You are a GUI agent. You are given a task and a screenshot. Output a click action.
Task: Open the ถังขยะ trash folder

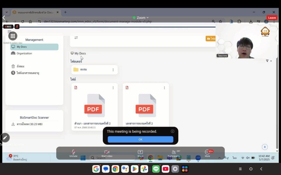(x=20, y=66)
